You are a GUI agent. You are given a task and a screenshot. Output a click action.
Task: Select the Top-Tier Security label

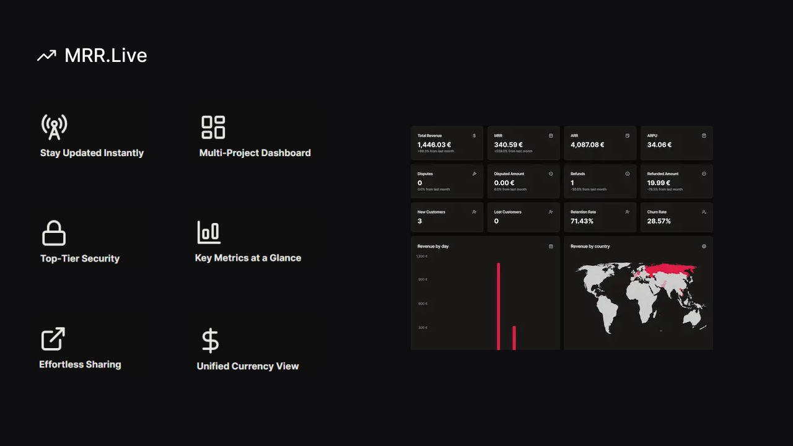coord(80,258)
